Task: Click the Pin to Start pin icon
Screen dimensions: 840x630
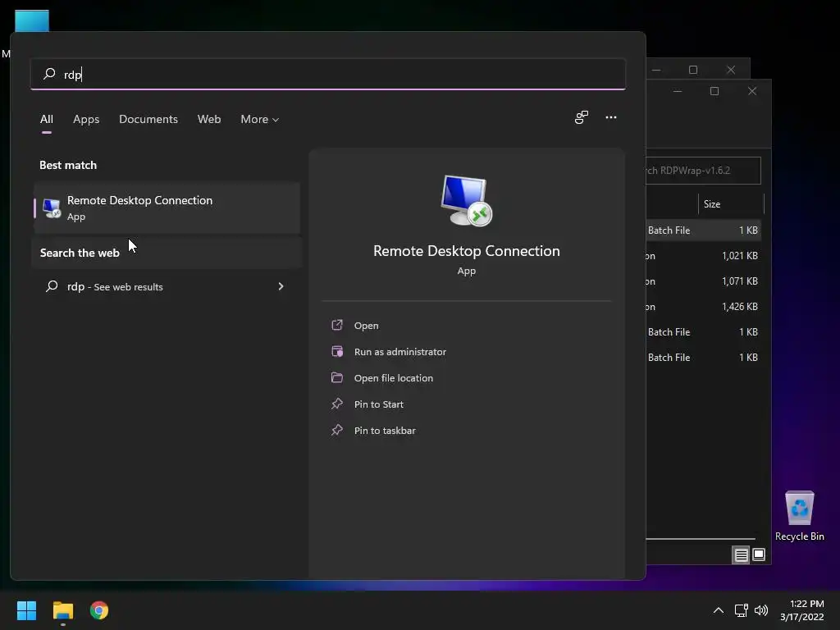Action: (337, 404)
